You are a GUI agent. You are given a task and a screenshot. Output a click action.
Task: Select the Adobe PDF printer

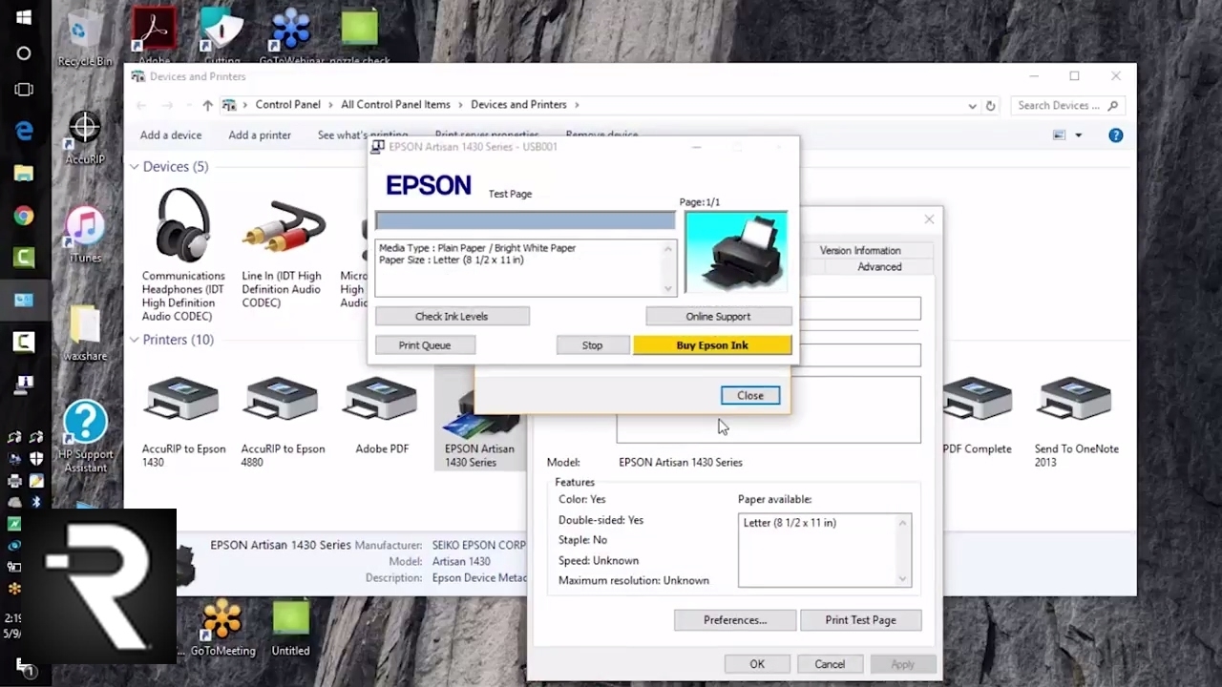coord(382,415)
